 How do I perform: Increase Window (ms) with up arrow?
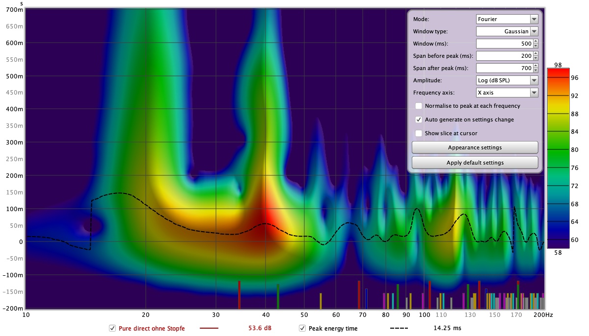[x=535, y=42]
